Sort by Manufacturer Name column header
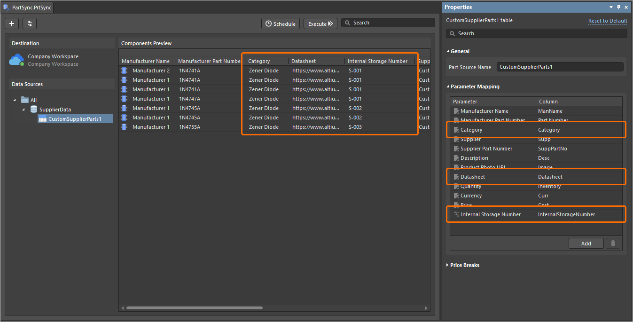The image size is (633, 322). point(147,61)
